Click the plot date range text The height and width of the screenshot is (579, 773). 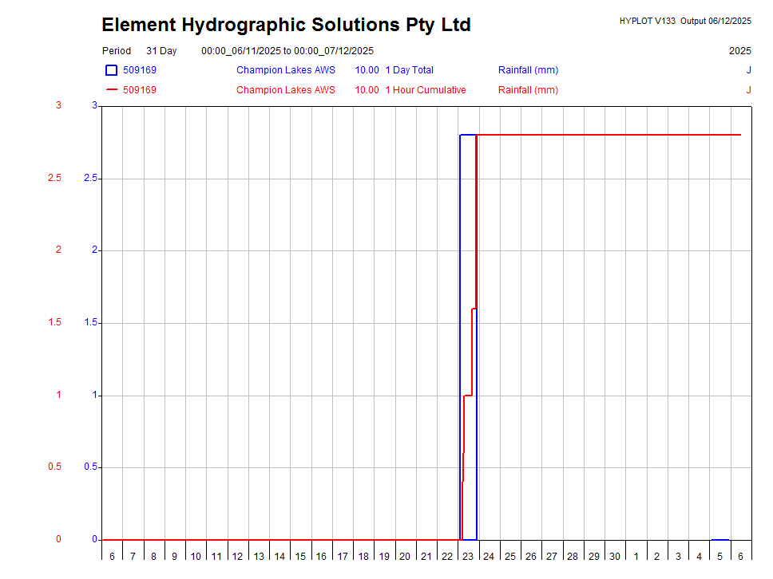tap(287, 51)
